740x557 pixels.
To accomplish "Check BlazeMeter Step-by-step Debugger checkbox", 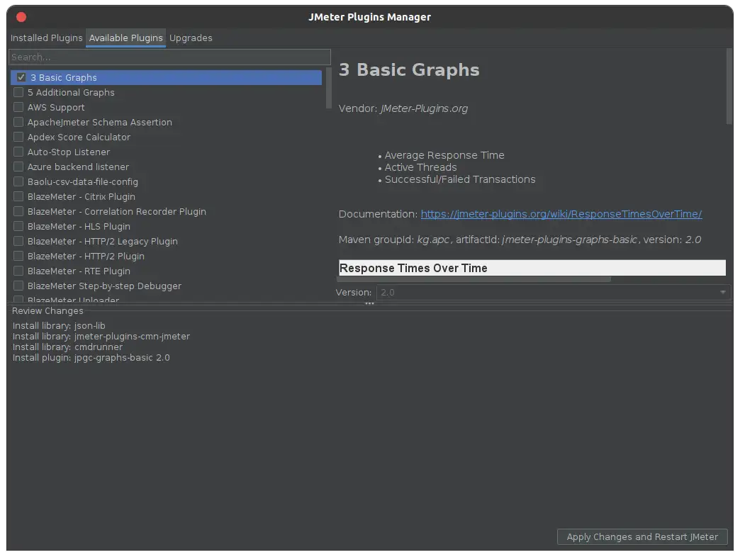I will tap(18, 286).
